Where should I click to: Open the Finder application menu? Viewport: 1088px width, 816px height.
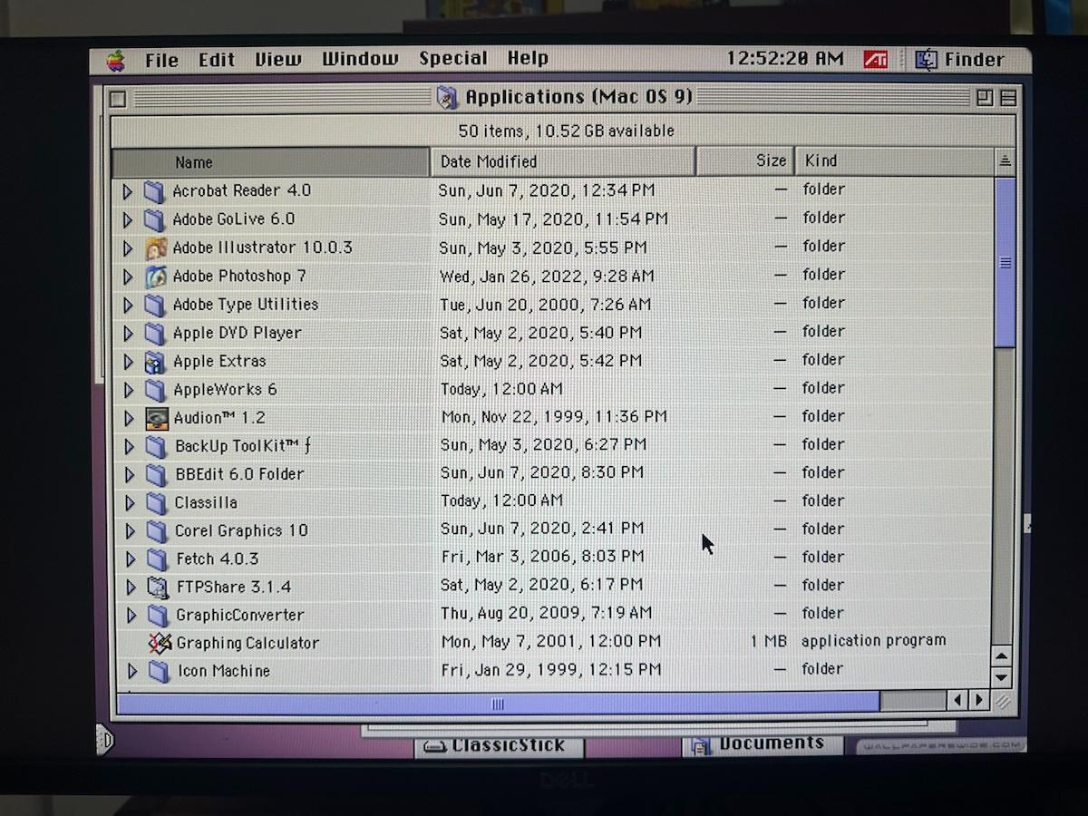960,60
